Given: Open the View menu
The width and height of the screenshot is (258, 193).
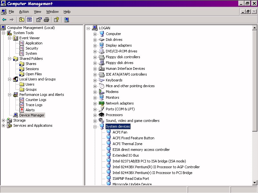Looking at the screenshot, I should tap(37, 12).
